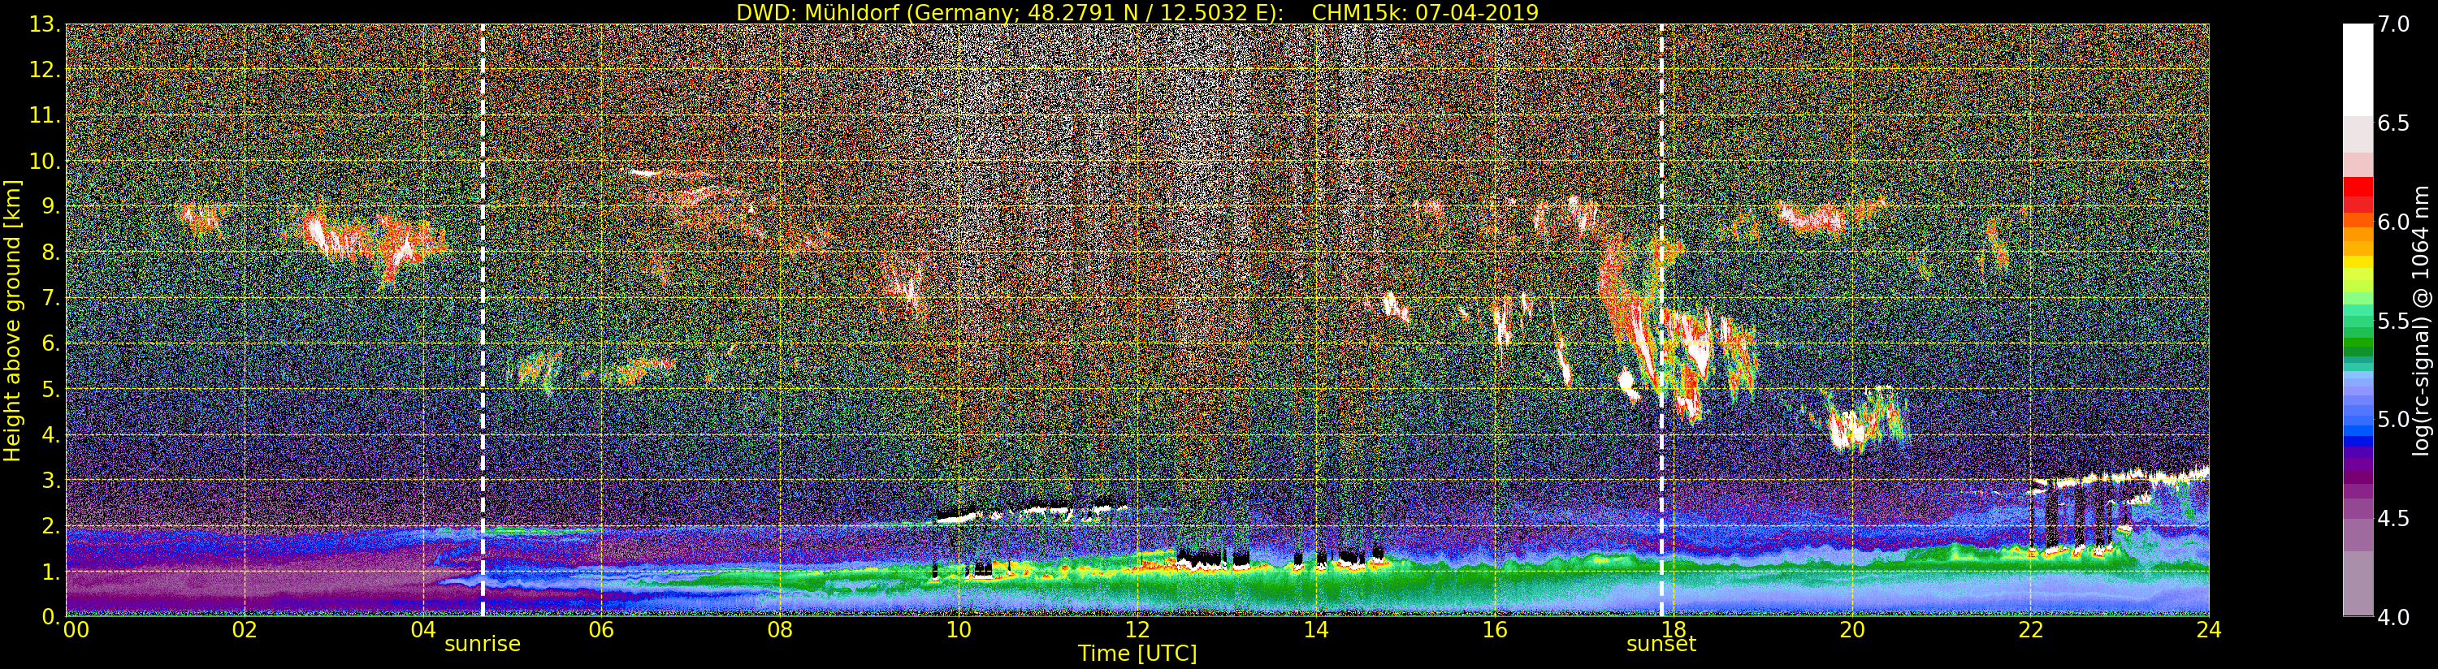This screenshot has height=669, width=2438.
Task: Click colorbar value '6.0'
Action: click(2393, 222)
